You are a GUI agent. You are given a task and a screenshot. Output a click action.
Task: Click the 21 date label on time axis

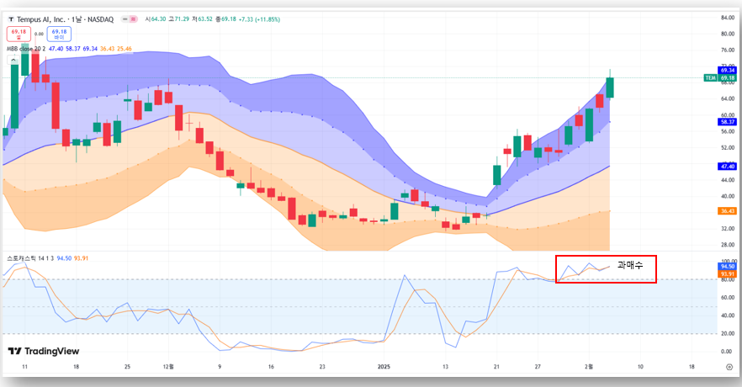click(496, 367)
